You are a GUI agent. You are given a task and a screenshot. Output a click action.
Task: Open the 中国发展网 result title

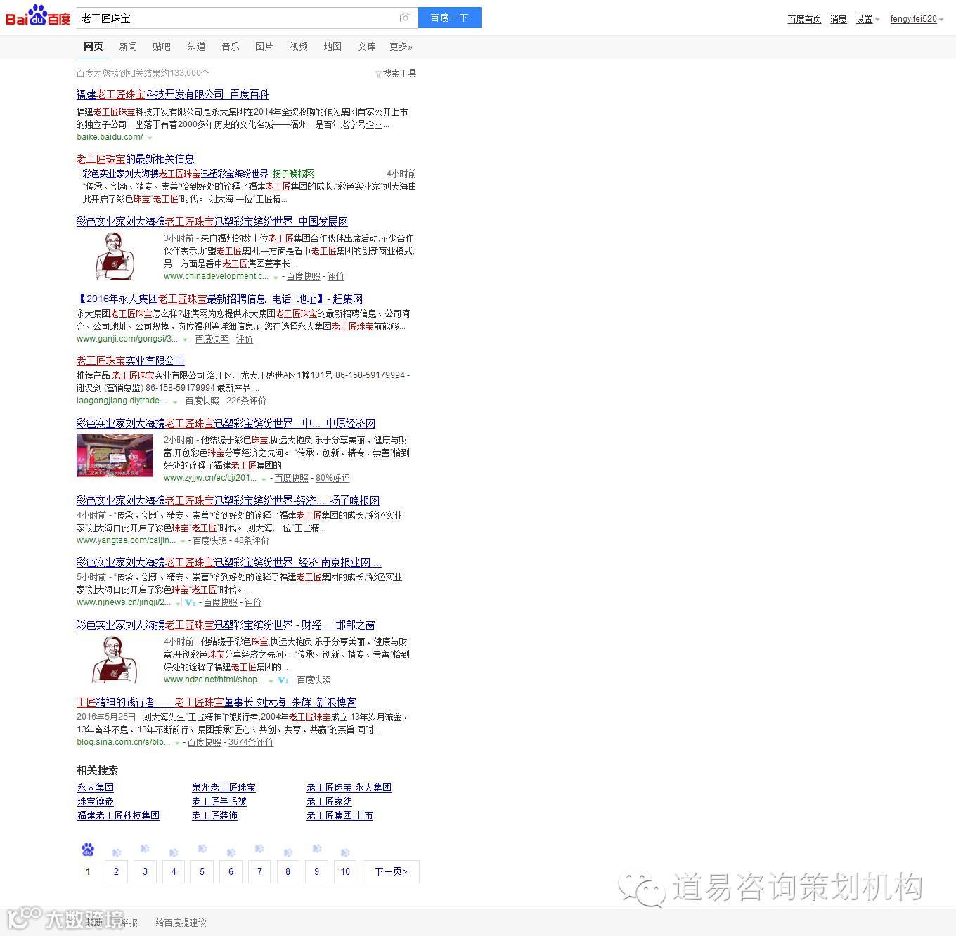coord(212,222)
